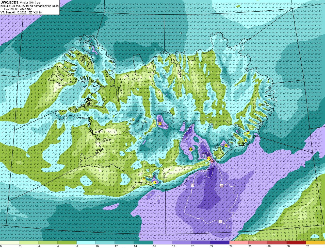
Task: Select the legend scale number 2
Action: 20,246
